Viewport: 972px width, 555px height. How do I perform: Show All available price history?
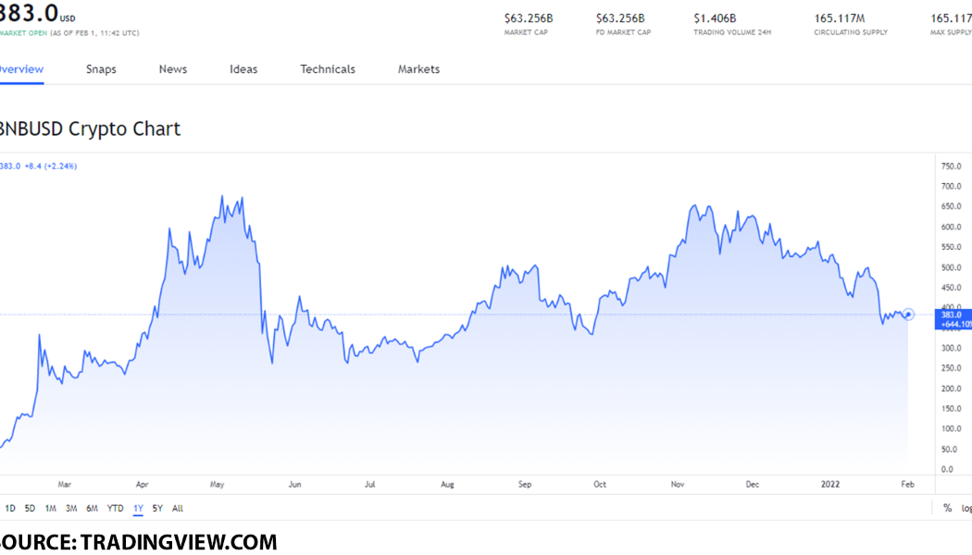(x=178, y=508)
